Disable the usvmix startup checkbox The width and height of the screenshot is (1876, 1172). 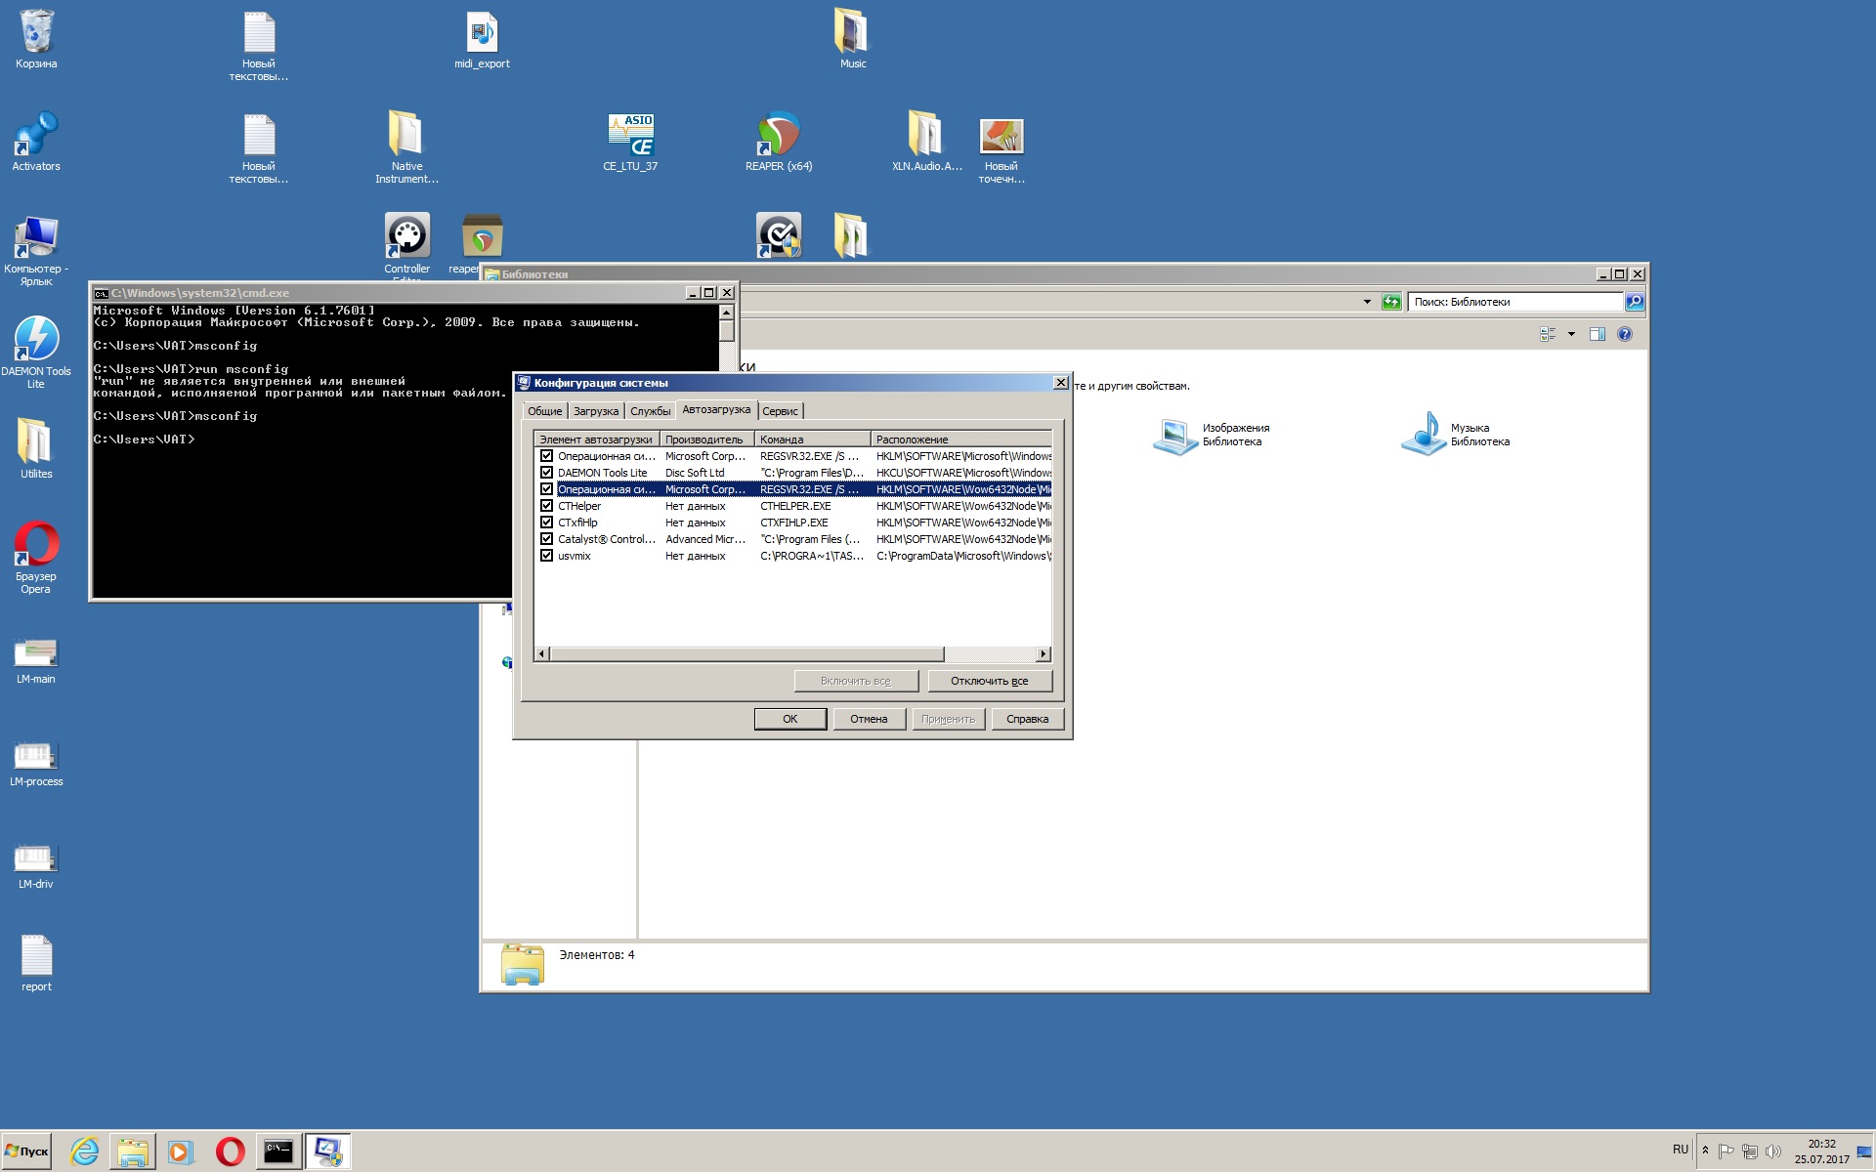tap(547, 556)
